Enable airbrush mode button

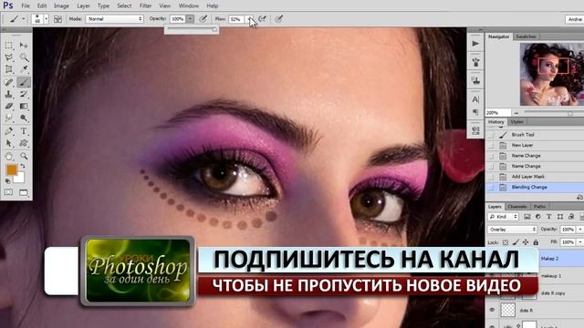tap(262, 19)
